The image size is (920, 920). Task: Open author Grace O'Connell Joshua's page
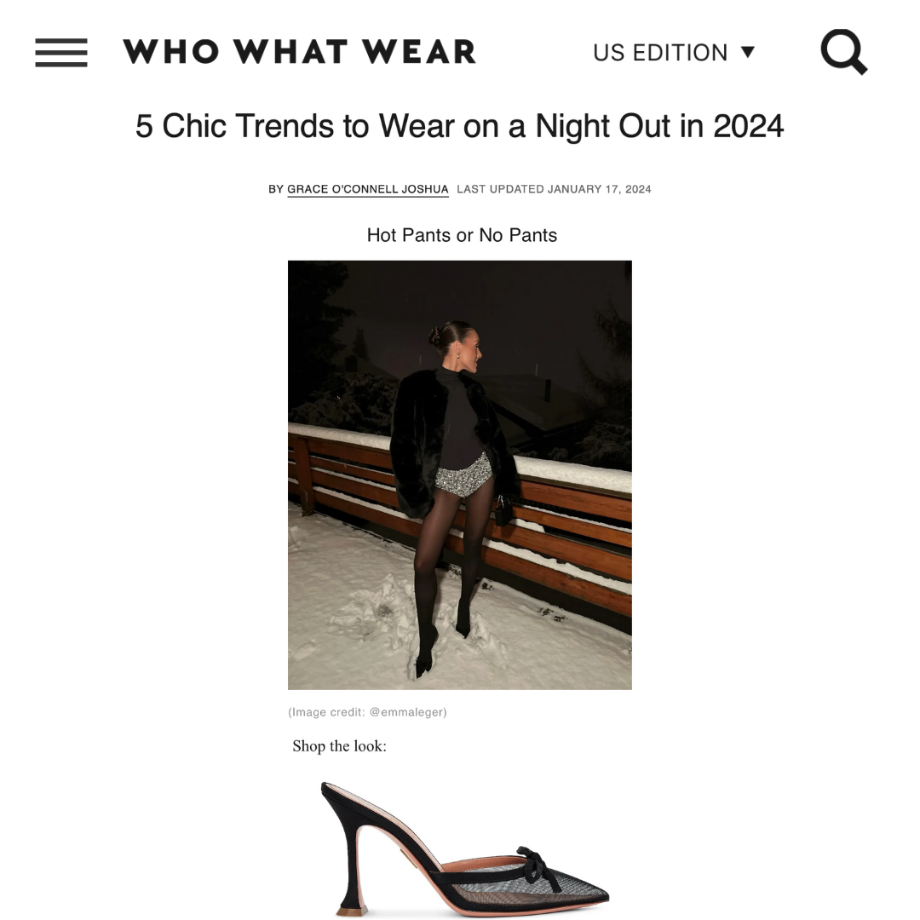pos(368,189)
